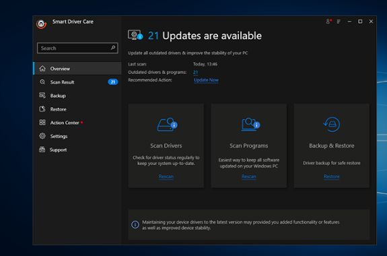The height and width of the screenshot is (256, 387).
Task: Open the menu lines icon in the title bar
Action: [339, 22]
